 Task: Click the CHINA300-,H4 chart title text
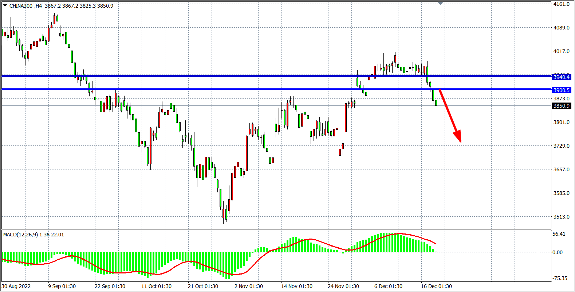click(25, 6)
